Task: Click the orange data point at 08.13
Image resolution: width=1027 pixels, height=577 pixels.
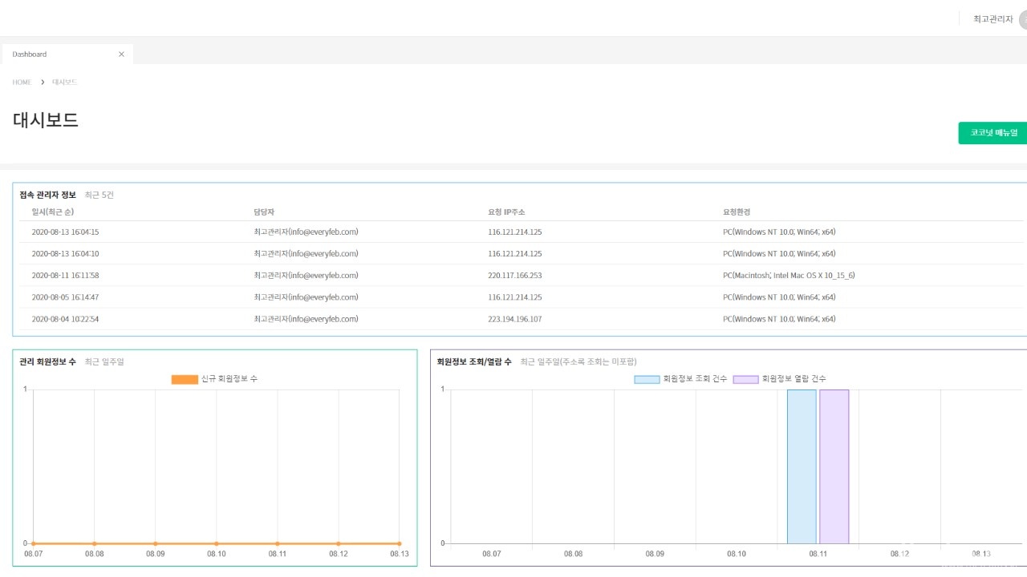Action: click(x=399, y=543)
